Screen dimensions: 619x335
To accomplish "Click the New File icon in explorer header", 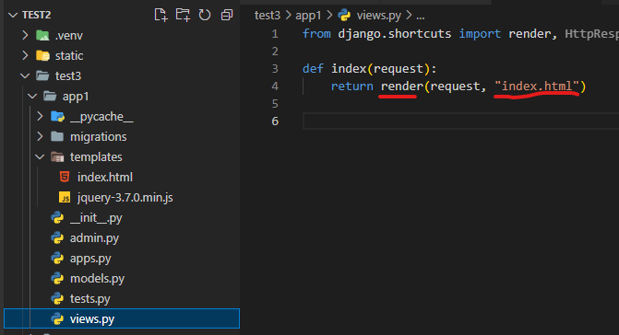I will 161,15.
